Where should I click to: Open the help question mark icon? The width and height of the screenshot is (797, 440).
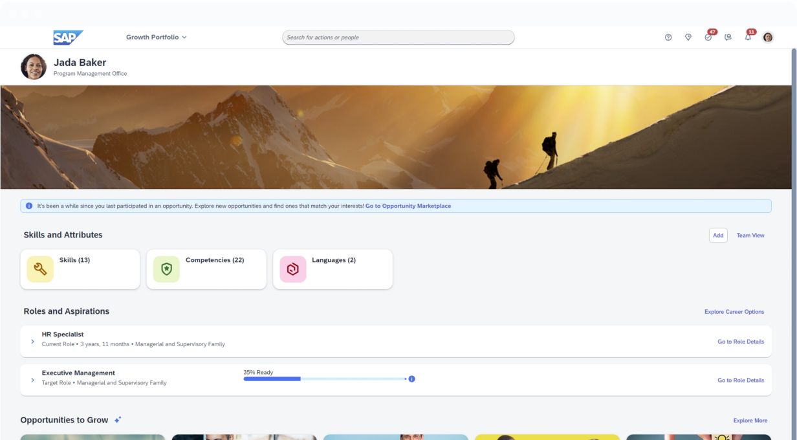coord(668,38)
